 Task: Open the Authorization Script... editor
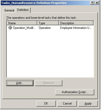75,92
